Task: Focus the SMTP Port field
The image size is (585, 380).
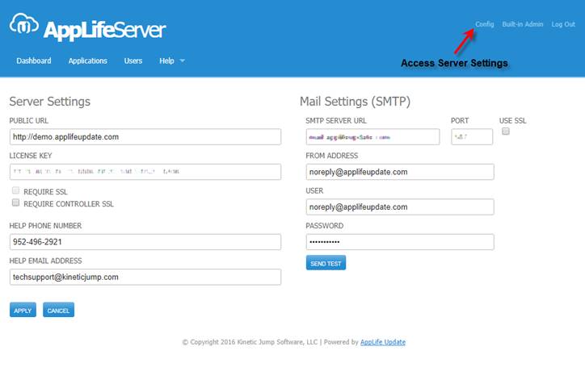Action: pos(472,136)
